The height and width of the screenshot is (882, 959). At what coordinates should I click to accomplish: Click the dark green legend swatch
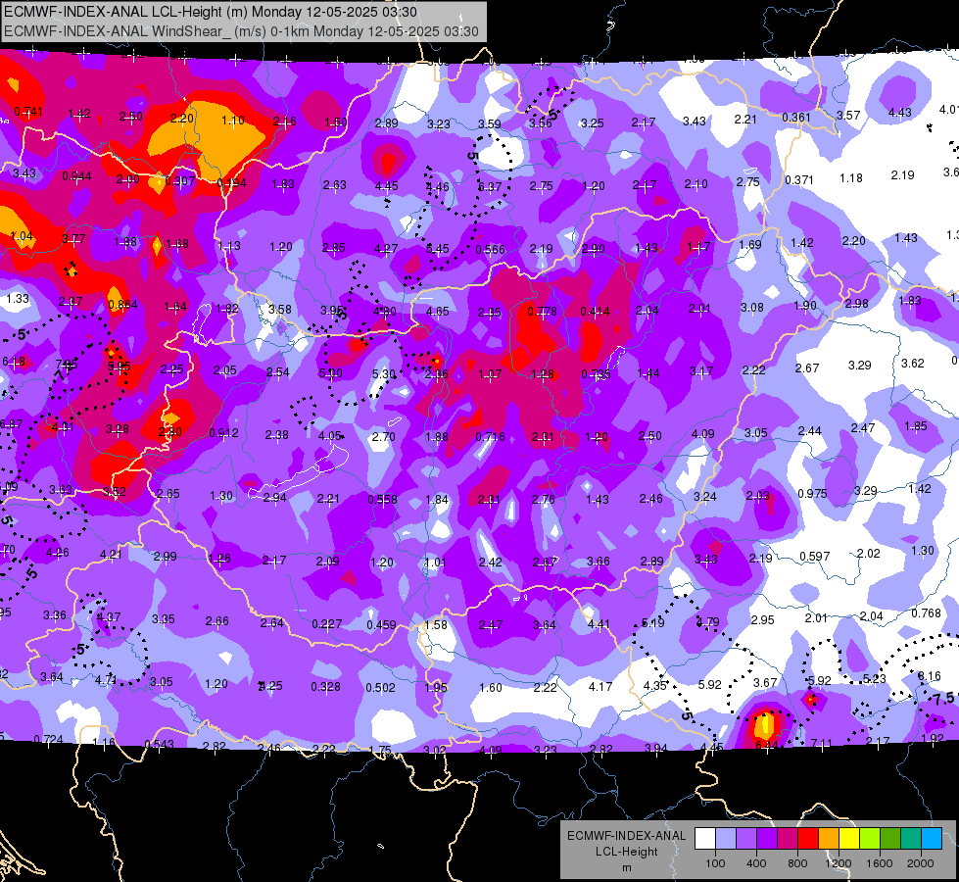(890, 838)
